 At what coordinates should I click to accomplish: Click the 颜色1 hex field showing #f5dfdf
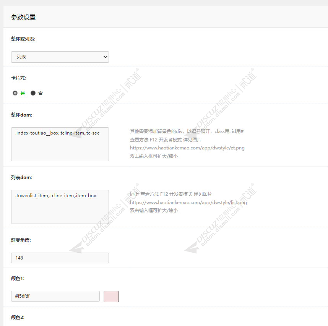coord(55,296)
